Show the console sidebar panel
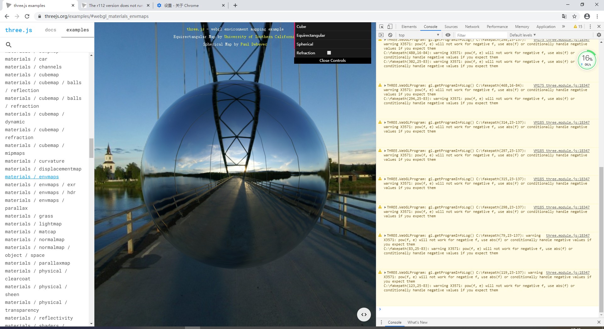Screen dimensions: 604x329 (x=381, y=35)
